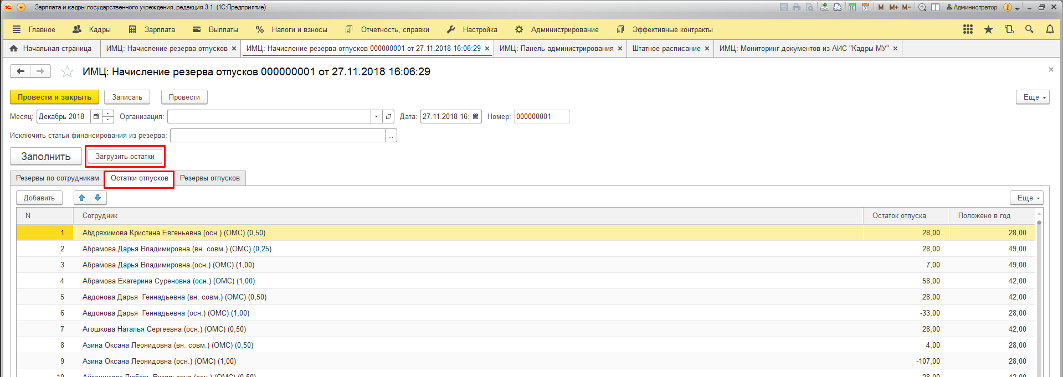The height and width of the screenshot is (377, 1063).
Task: Switch to Резервы отпусков tab
Action: [209, 178]
